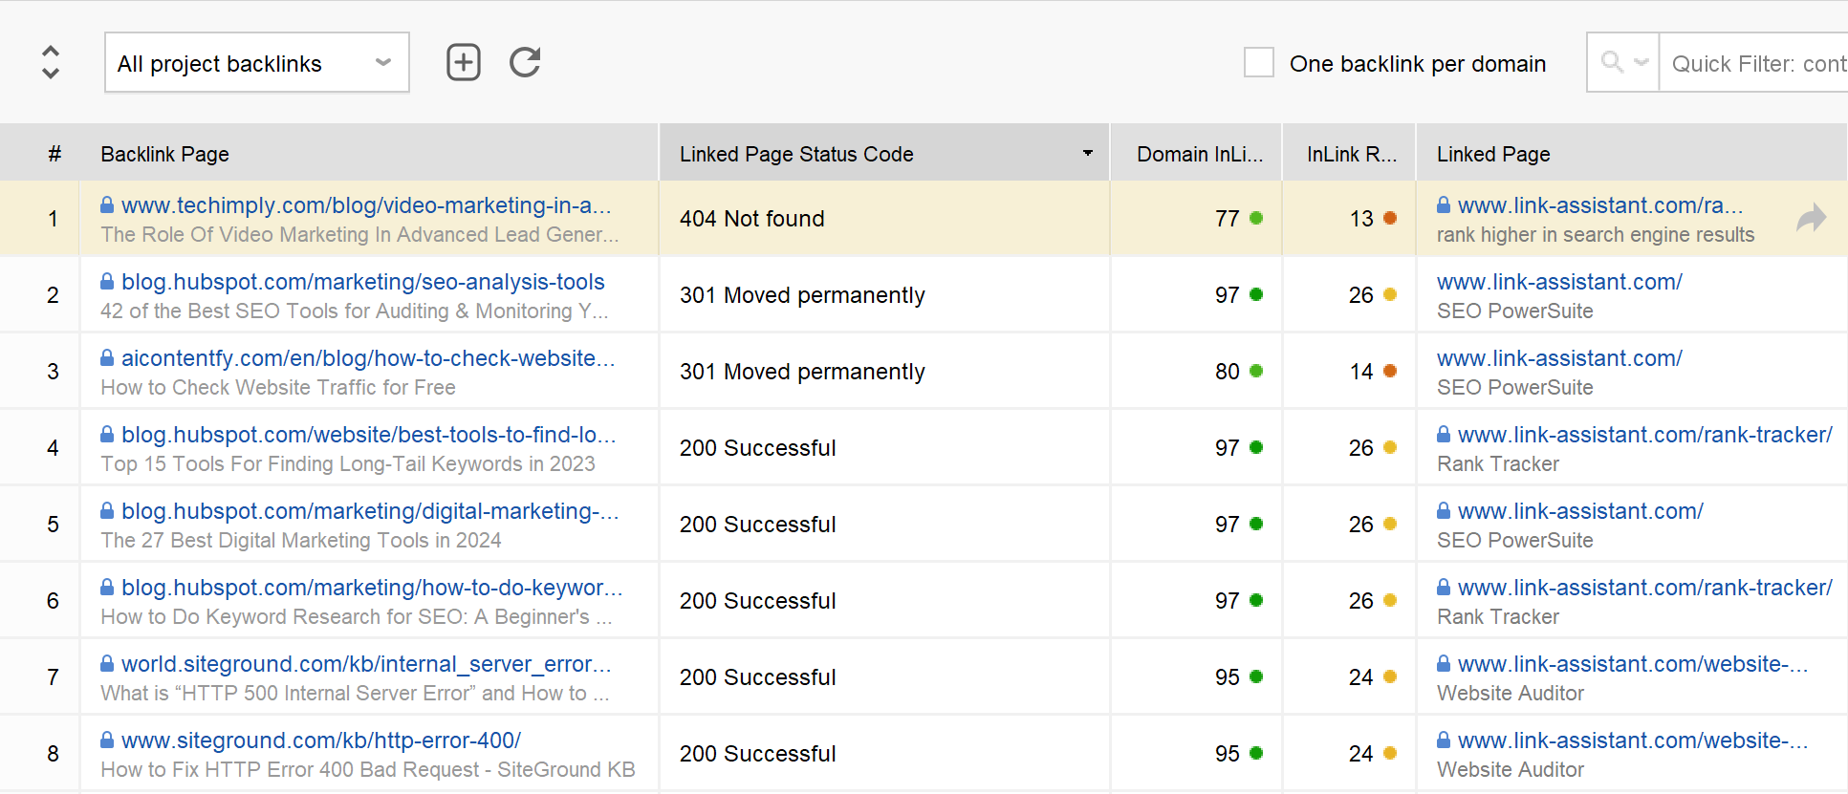The image size is (1848, 794).
Task: Click the lock icon beside the techimply.com backlink
Action: [107, 205]
